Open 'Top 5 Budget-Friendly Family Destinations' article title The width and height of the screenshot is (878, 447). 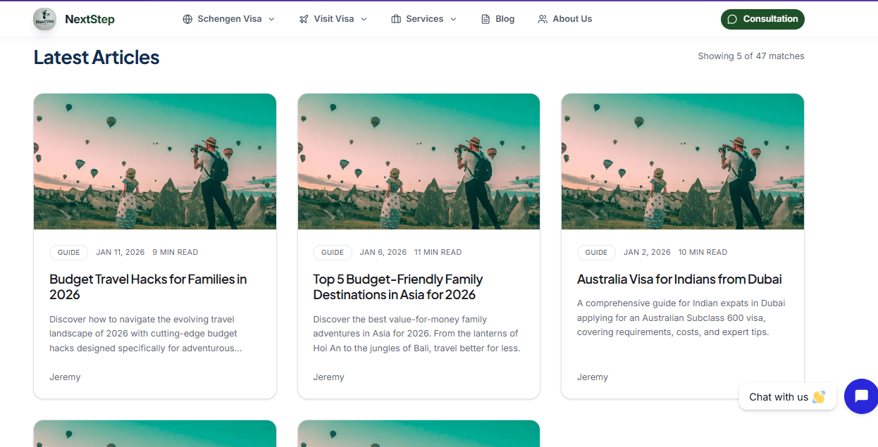pos(398,287)
